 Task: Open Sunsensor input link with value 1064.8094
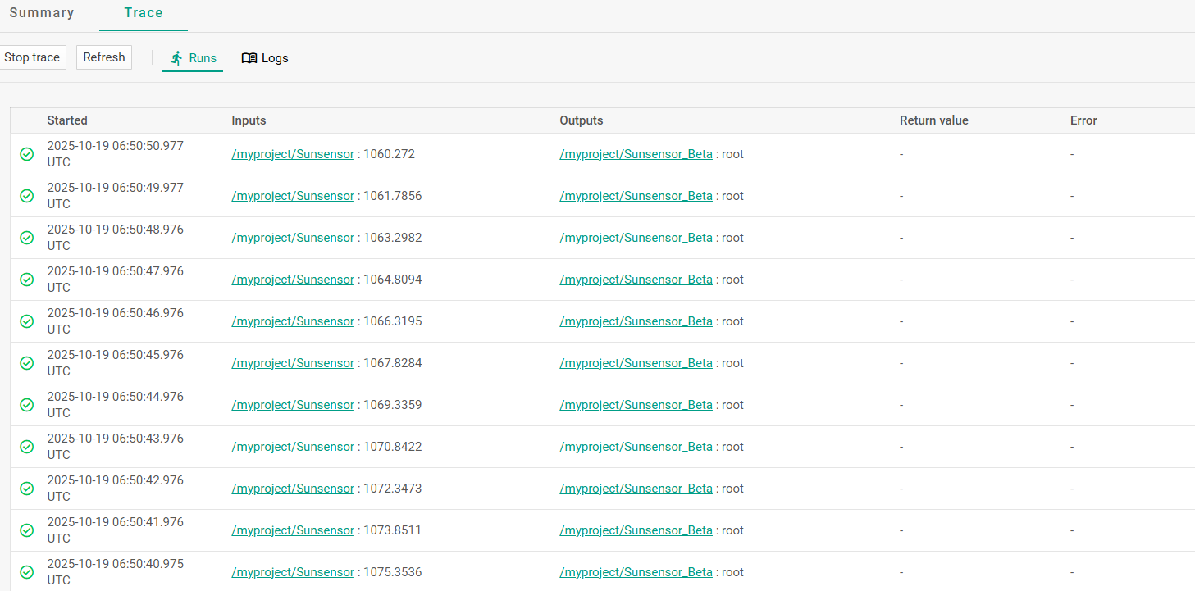click(293, 280)
